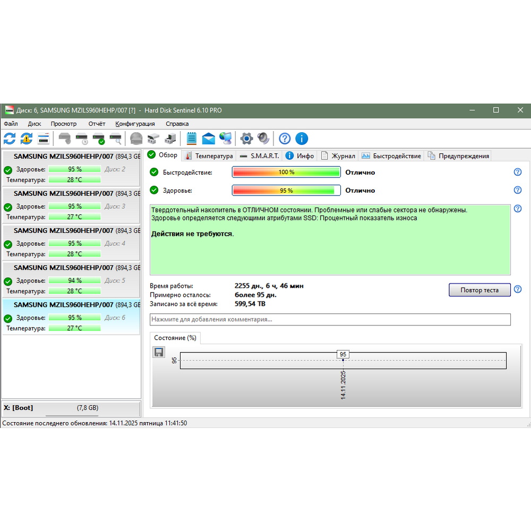531x531 pixels.
Task: Click the comment input field
Action: (330, 319)
